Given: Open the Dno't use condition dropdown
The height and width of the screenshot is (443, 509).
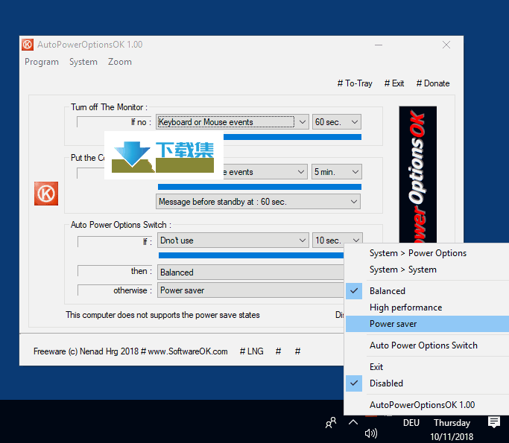Looking at the screenshot, I should coord(233,240).
